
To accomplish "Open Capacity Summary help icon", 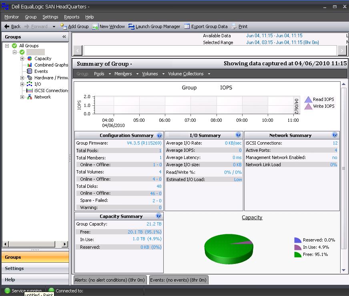I will (x=158, y=215).
